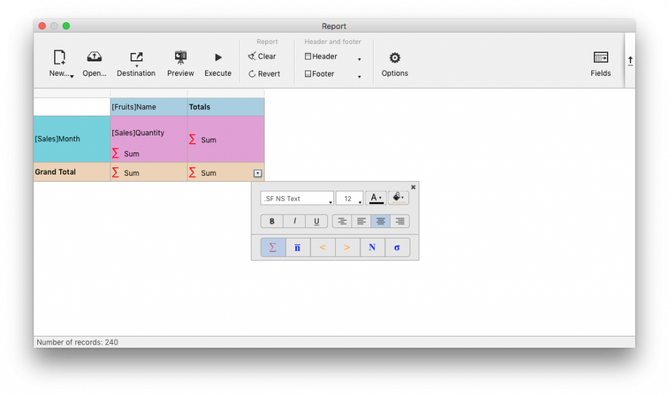669x396 pixels.
Task: Apply the Standard deviation (σ) function
Action: pyautogui.click(x=397, y=247)
